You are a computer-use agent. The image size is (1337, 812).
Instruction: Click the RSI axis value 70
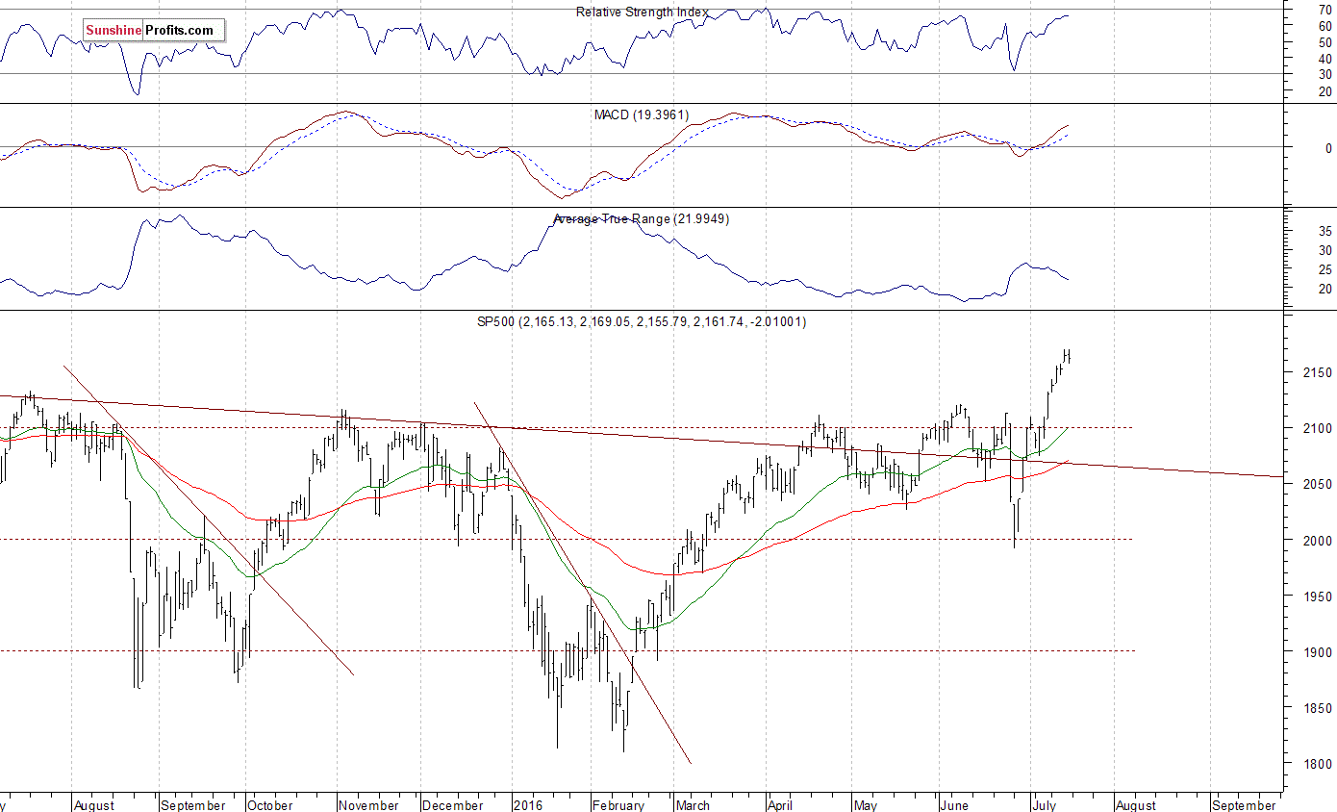click(1324, 10)
